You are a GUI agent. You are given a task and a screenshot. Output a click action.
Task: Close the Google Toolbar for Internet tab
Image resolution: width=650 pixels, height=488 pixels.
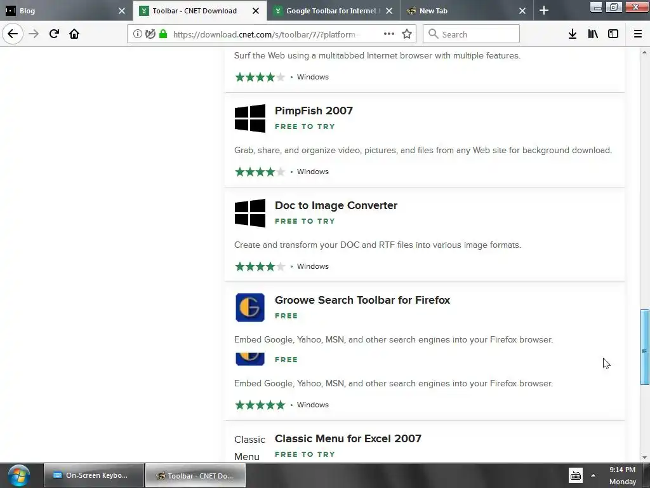(389, 11)
